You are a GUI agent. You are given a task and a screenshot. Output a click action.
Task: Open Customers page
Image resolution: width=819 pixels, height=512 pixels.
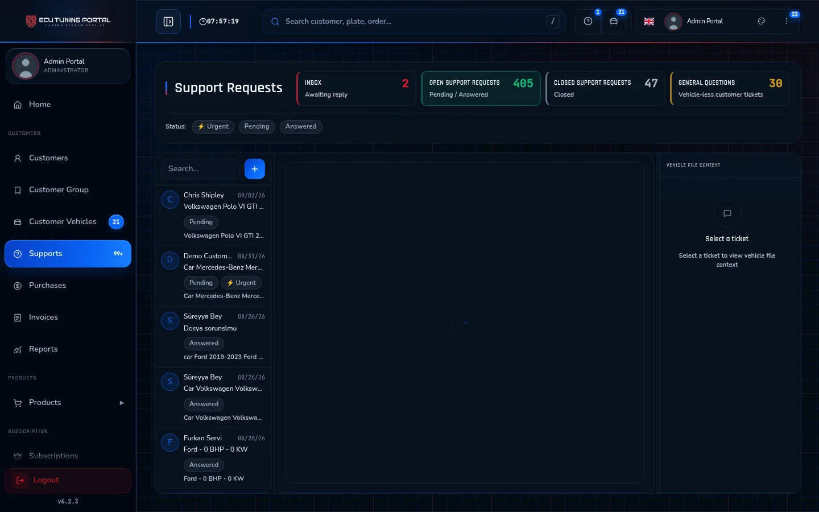click(68, 158)
